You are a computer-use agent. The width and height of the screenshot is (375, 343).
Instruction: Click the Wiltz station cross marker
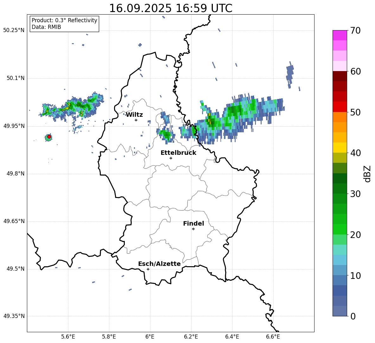pos(136,120)
